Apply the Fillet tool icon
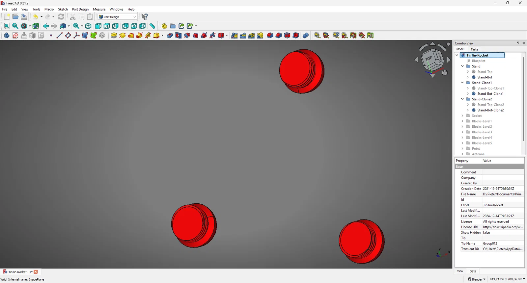The image size is (527, 283). pos(270,36)
